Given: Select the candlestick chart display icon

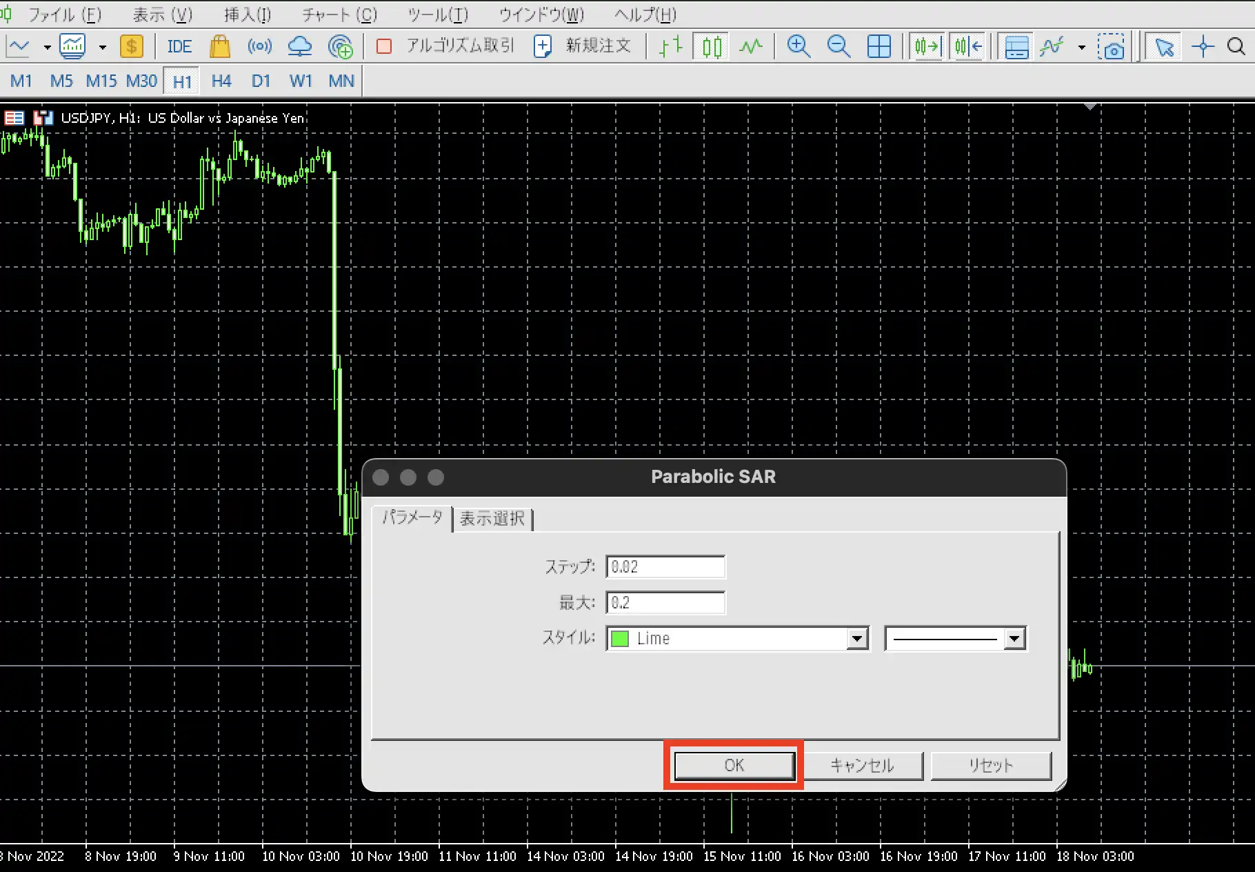Looking at the screenshot, I should coord(711,46).
